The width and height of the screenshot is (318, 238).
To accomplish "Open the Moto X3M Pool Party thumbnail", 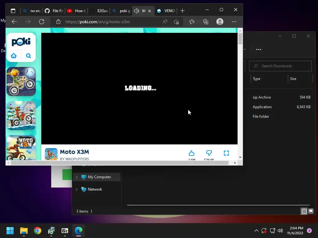I will point(21,148).
